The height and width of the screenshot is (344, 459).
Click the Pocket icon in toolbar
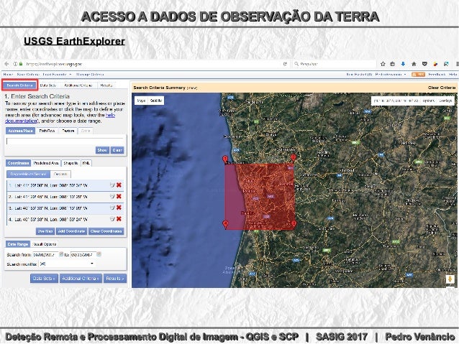pyautogui.click(x=424, y=64)
